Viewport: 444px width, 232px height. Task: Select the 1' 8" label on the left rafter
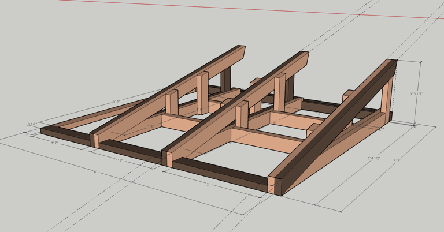click(151, 126)
